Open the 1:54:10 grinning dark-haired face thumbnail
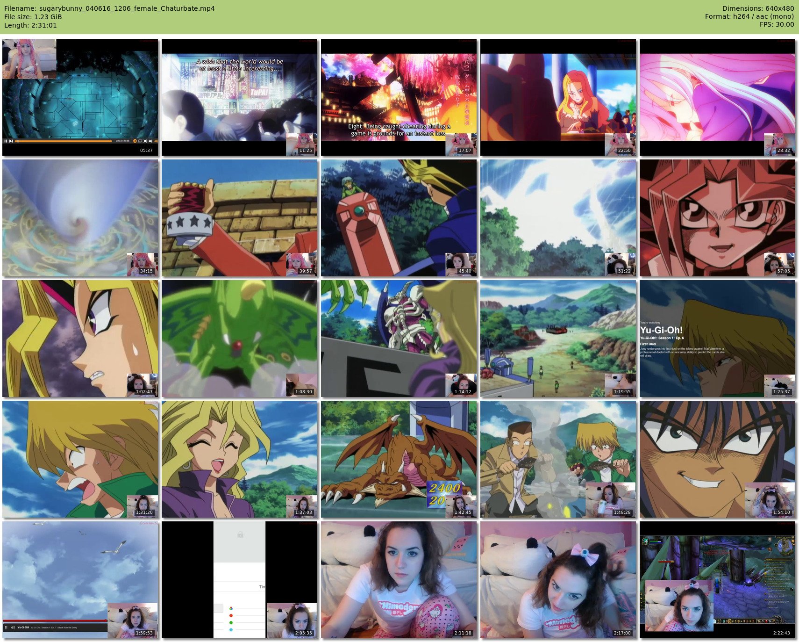 718,459
